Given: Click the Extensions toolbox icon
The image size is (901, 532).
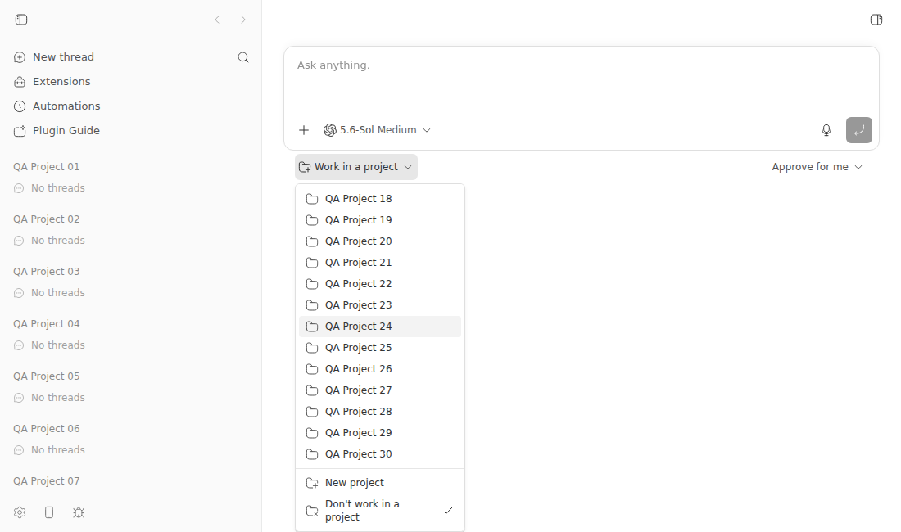Looking at the screenshot, I should [x=20, y=82].
